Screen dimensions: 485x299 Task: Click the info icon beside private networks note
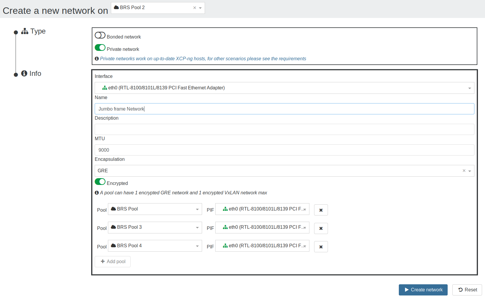(97, 59)
